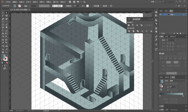
Task: Select the Pen tool
Action: point(3,19)
